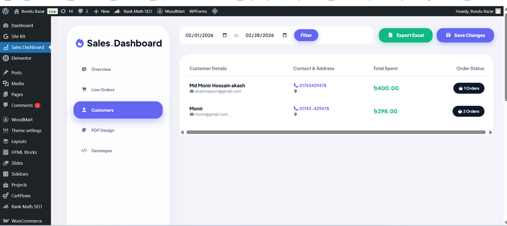Image resolution: width=507 pixels, height=226 pixels.
Task: Click the WordPress logo icon in admin bar
Action: coord(5,11)
